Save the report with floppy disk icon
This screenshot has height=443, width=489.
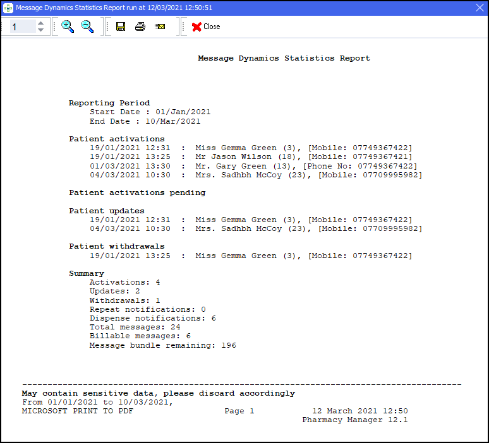click(121, 27)
